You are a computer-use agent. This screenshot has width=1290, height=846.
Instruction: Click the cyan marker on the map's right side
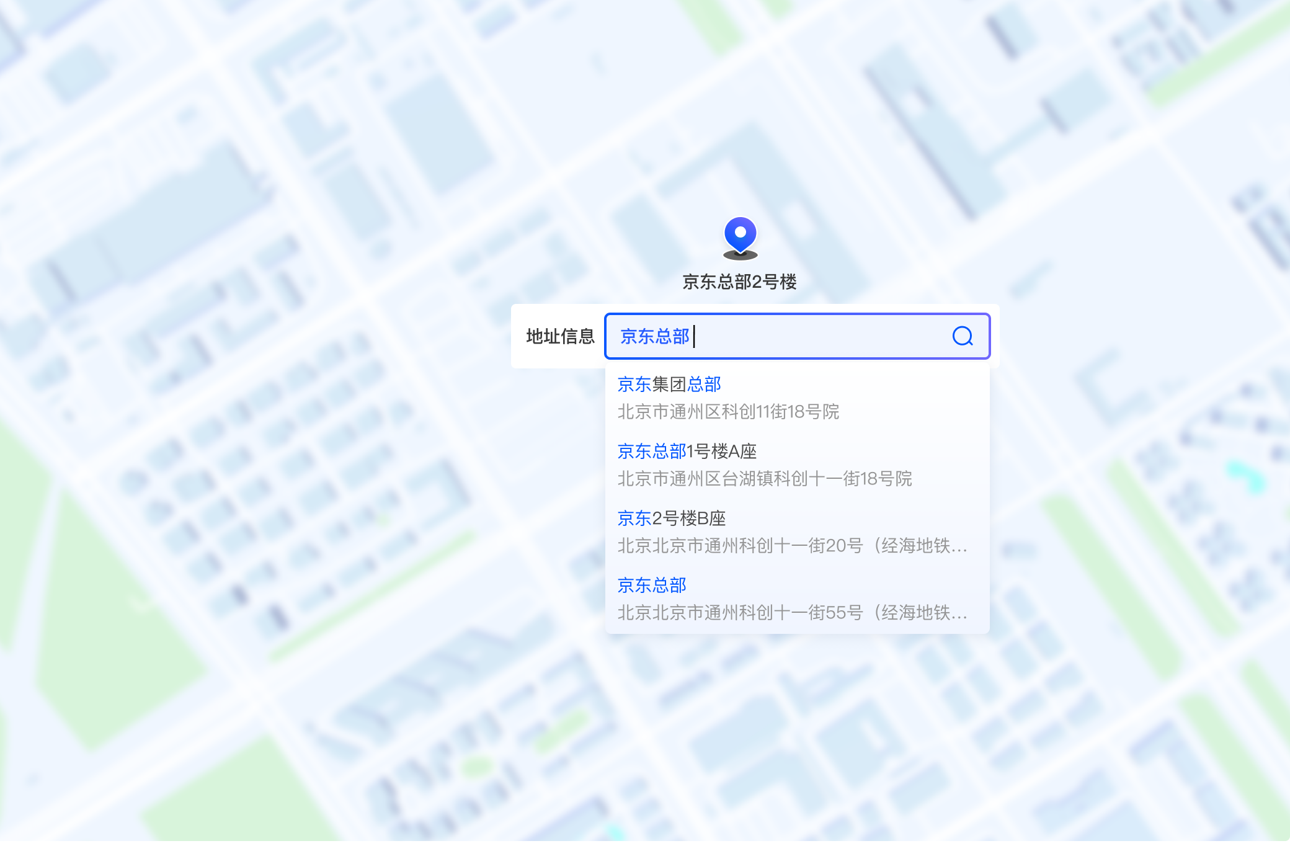point(1247,476)
